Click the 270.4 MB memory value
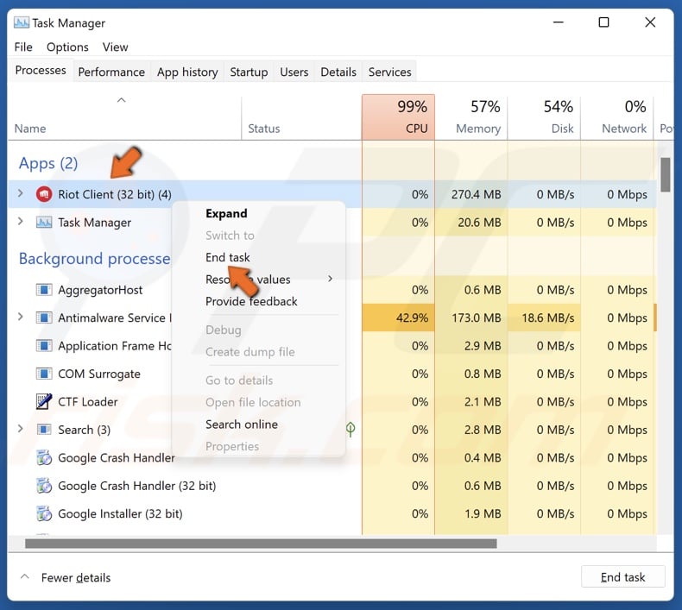The image size is (682, 610). (477, 194)
